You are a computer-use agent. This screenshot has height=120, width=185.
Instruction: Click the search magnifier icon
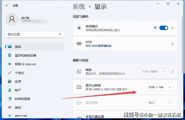(x=60, y=34)
